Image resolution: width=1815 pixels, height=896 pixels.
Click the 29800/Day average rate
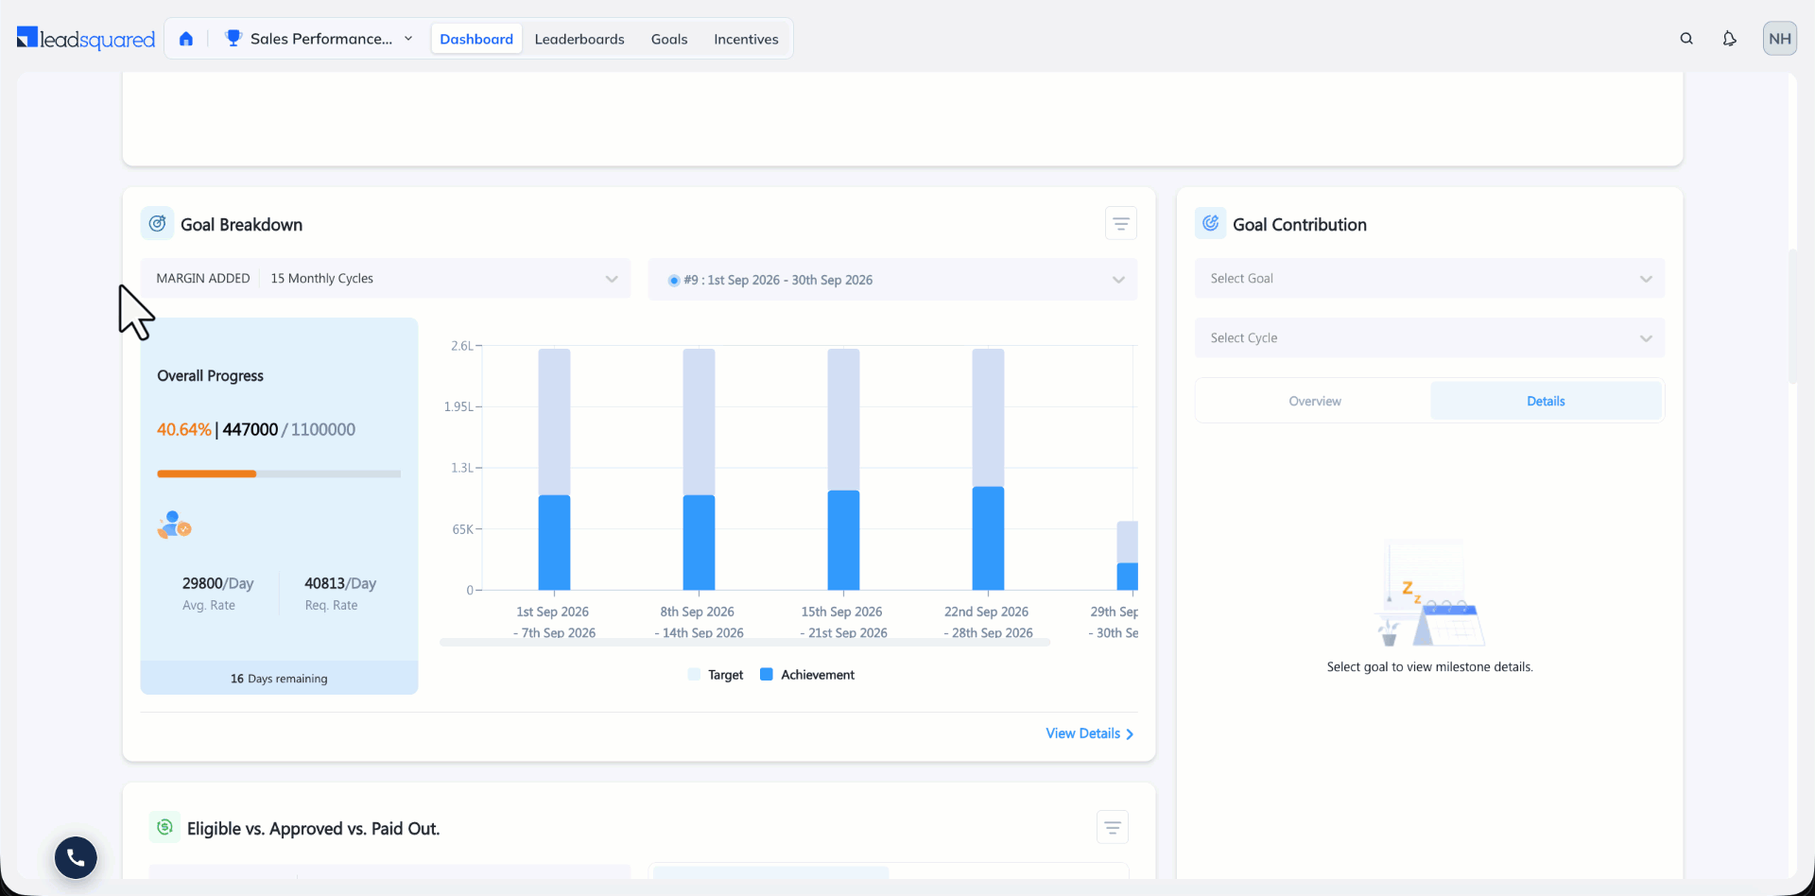217,583
